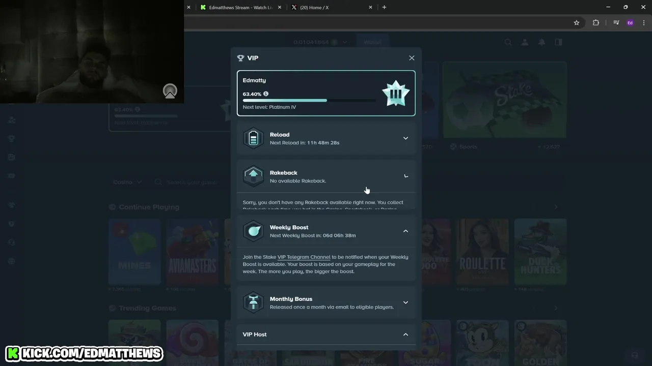Click the Monthly Bonus icon
Viewport: 652px width, 366px height.
tap(253, 302)
